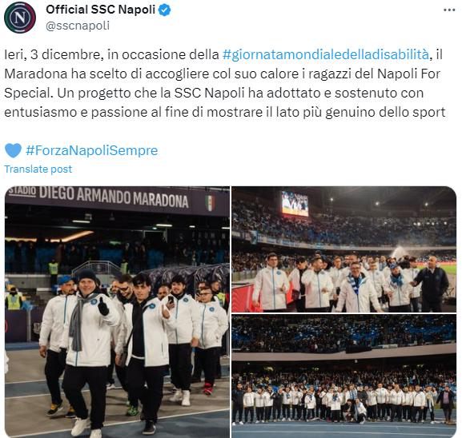The height and width of the screenshot is (438, 466).
Task: Click the blue verified badge icon
Action: click(164, 10)
